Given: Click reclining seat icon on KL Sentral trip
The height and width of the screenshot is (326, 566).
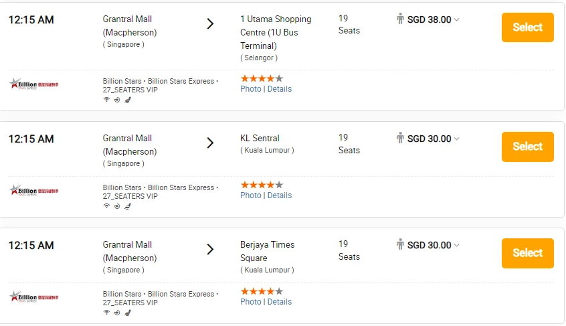Looking at the screenshot, I should (x=127, y=206).
